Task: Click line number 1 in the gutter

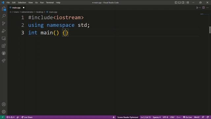Action: (x=23, y=18)
